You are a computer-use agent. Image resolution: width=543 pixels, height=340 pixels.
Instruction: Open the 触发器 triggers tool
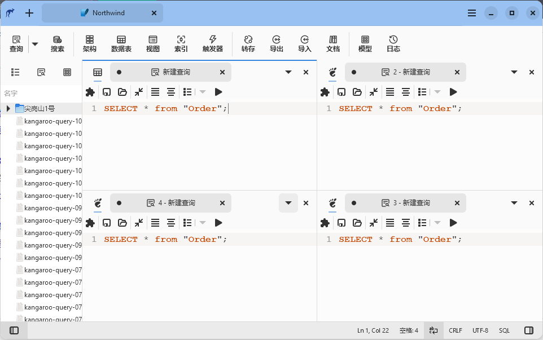pos(213,44)
